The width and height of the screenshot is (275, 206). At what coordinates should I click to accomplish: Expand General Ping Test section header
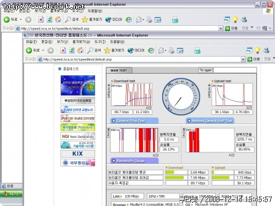(134, 121)
